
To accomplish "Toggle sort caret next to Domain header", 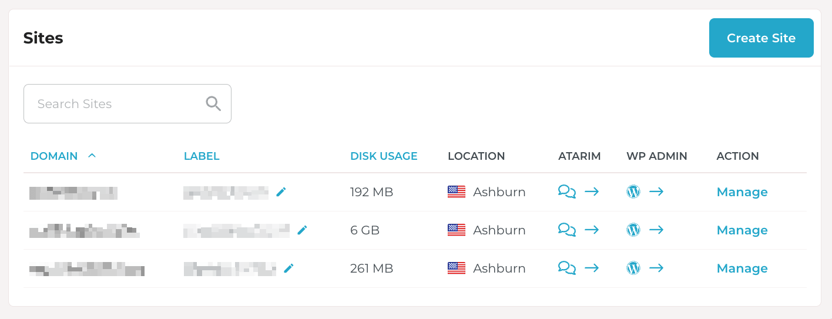I will 92,156.
